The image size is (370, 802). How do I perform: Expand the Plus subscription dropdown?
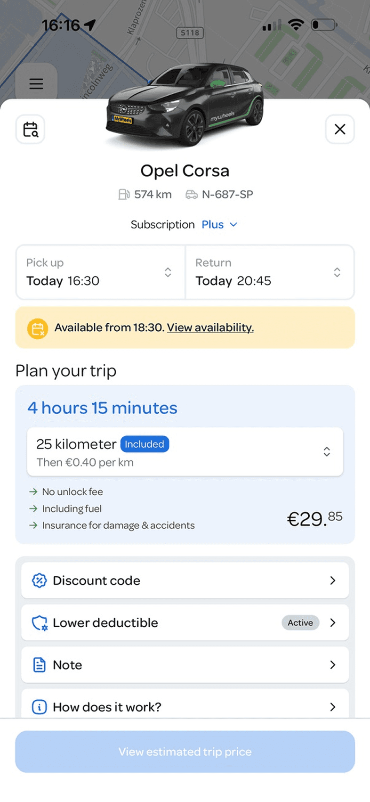[219, 225]
